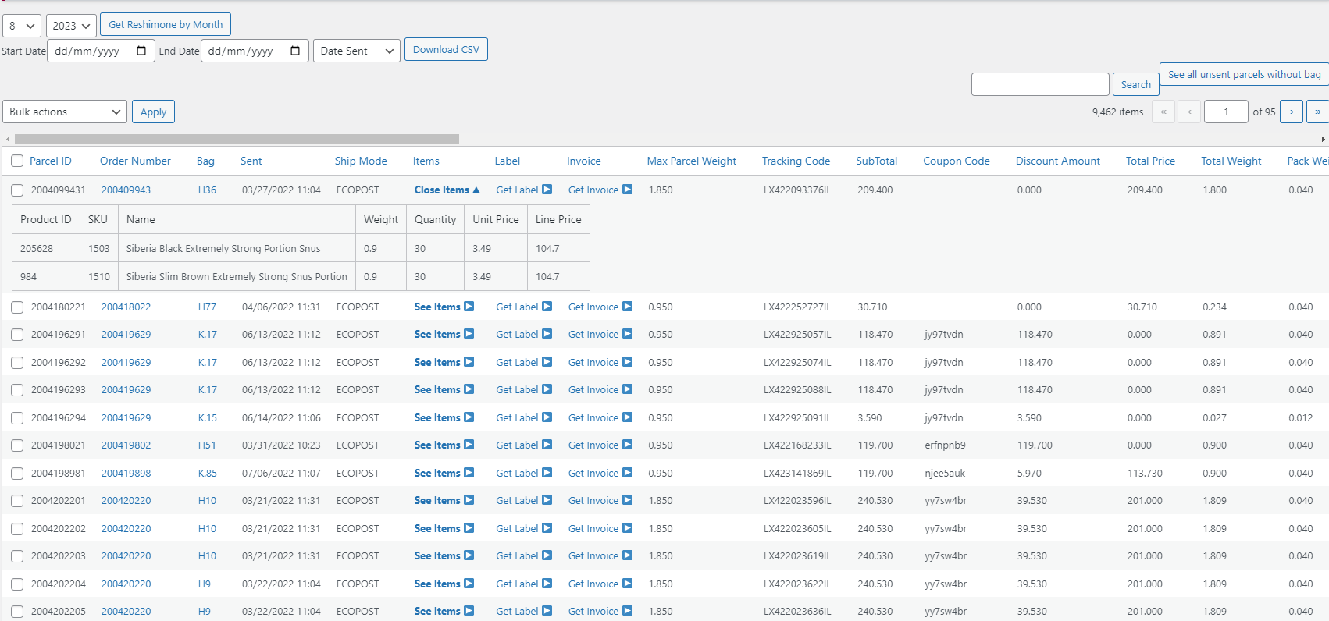Sort by Total Price column header
Screen dimensions: 1329x621
[1150, 161]
